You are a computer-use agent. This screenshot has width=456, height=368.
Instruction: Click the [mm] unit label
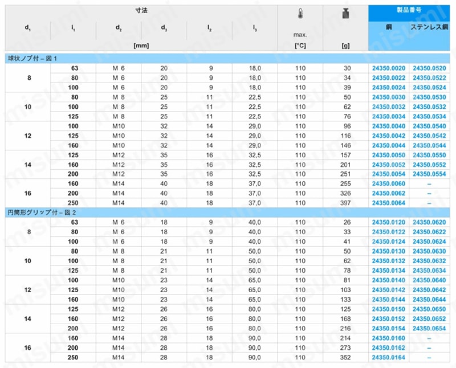(141, 46)
